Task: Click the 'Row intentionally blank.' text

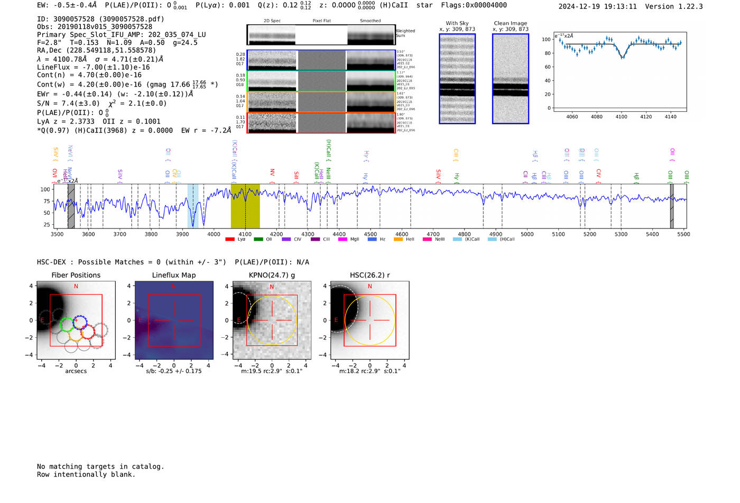Action: click(x=86, y=474)
